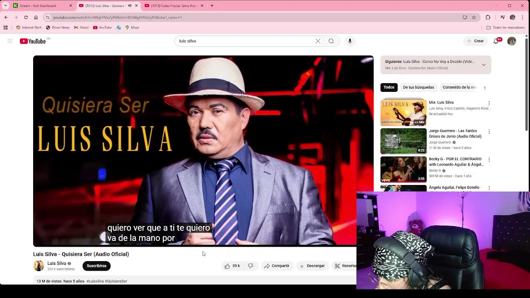Open the unlabeled blue bookmark icon
The width and height of the screenshot is (530, 298).
click(x=118, y=28)
